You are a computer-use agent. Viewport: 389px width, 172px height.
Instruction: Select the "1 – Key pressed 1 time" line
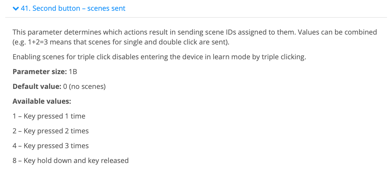[x=49, y=116]
